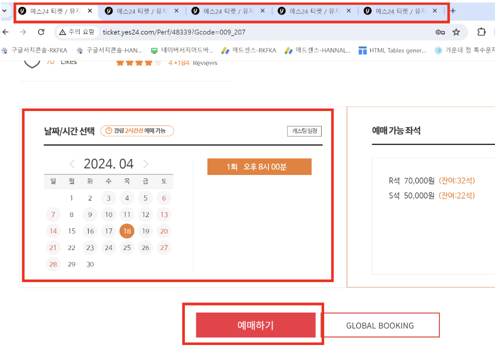The height and width of the screenshot is (347, 495).
Task: Open the browser extensions puzzle icon
Action: pos(480,31)
